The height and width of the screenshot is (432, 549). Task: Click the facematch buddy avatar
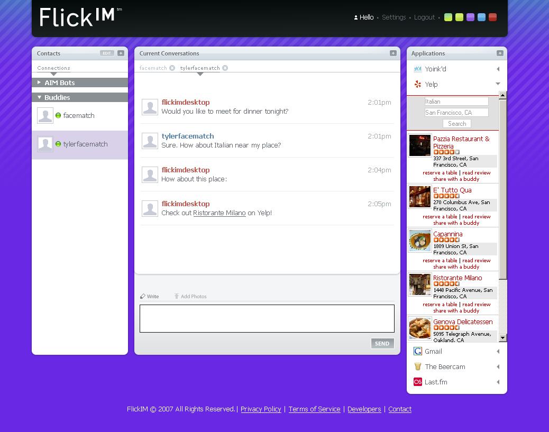click(x=45, y=115)
